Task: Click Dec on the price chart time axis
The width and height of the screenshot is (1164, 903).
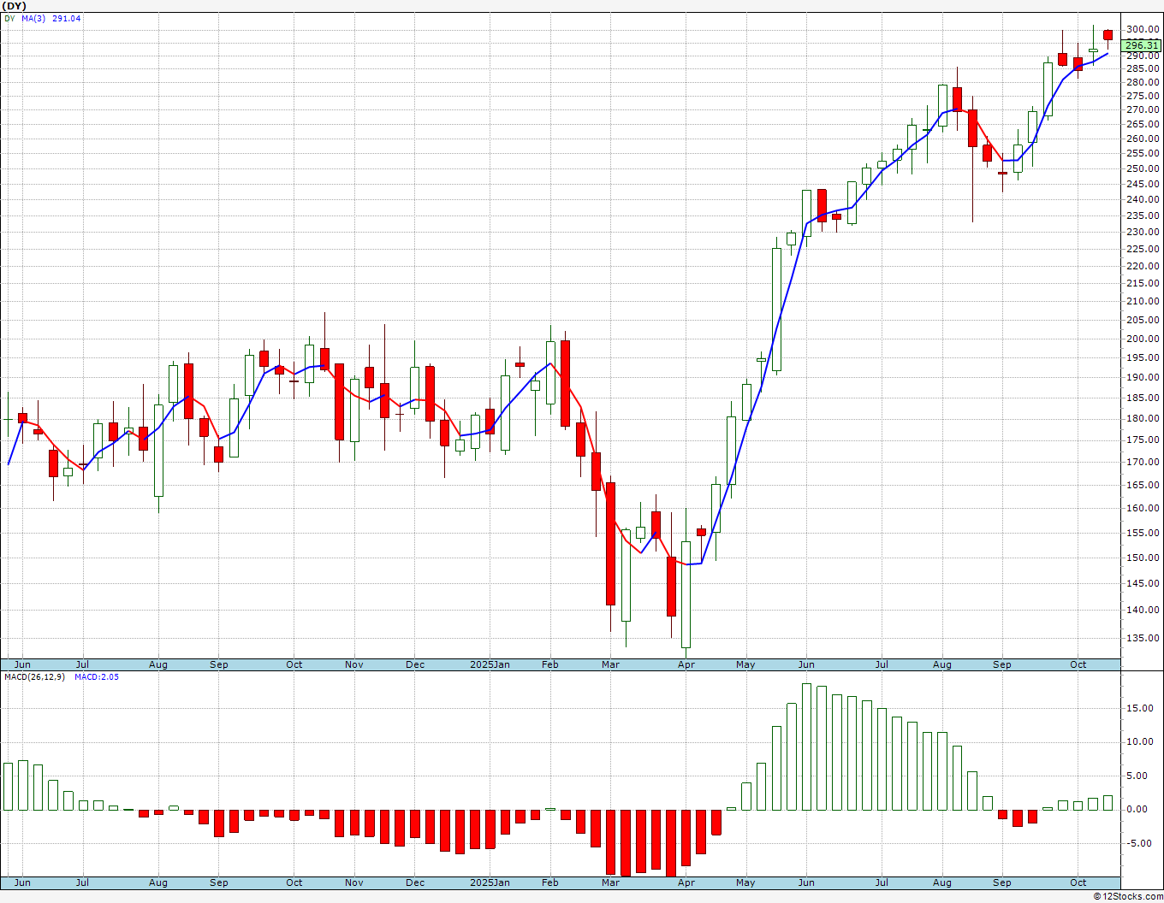Action: [415, 664]
